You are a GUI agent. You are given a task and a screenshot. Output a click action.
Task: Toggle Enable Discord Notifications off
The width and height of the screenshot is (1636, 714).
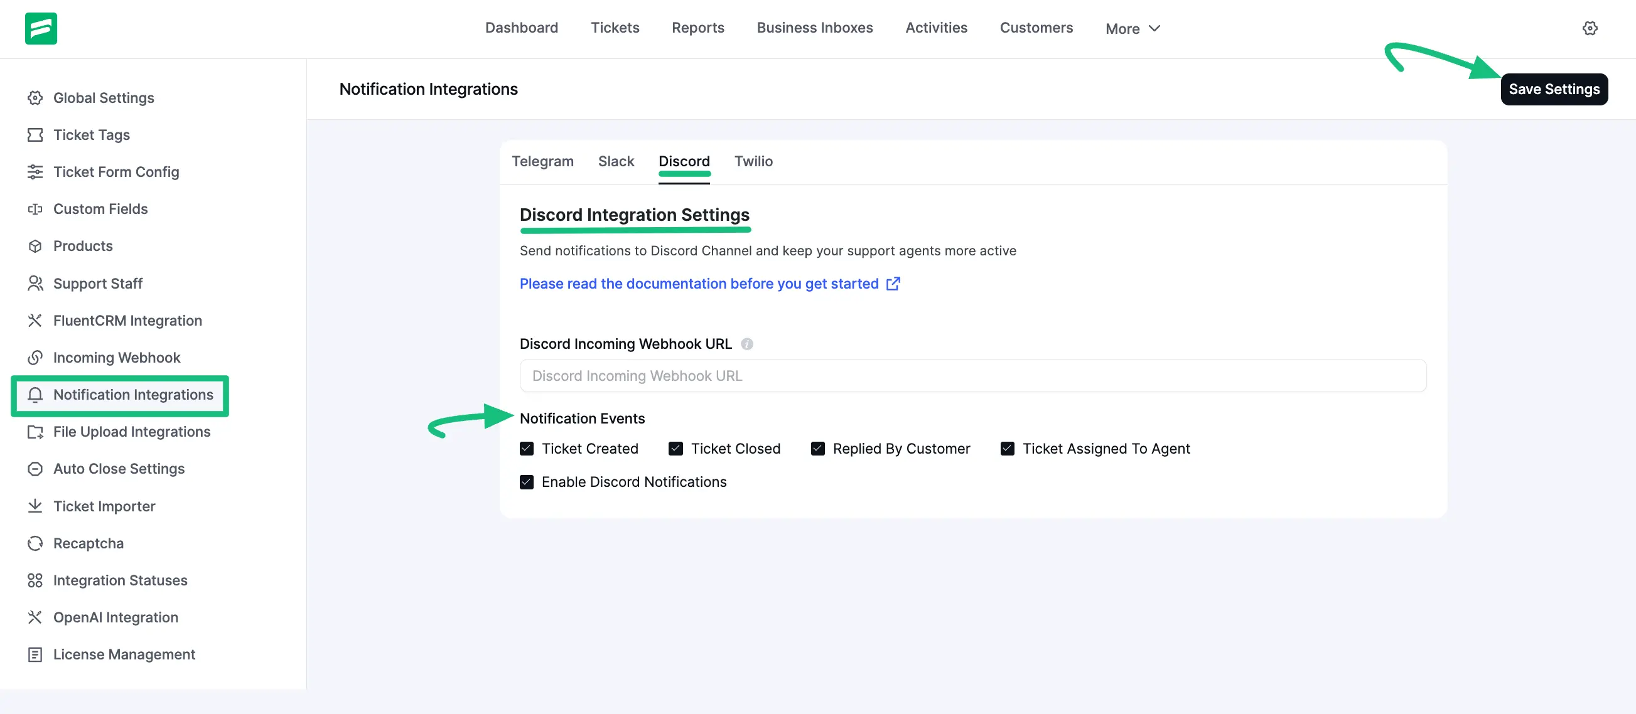coord(527,482)
